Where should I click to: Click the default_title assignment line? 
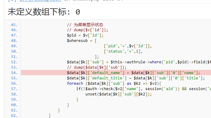[x=136, y=78]
